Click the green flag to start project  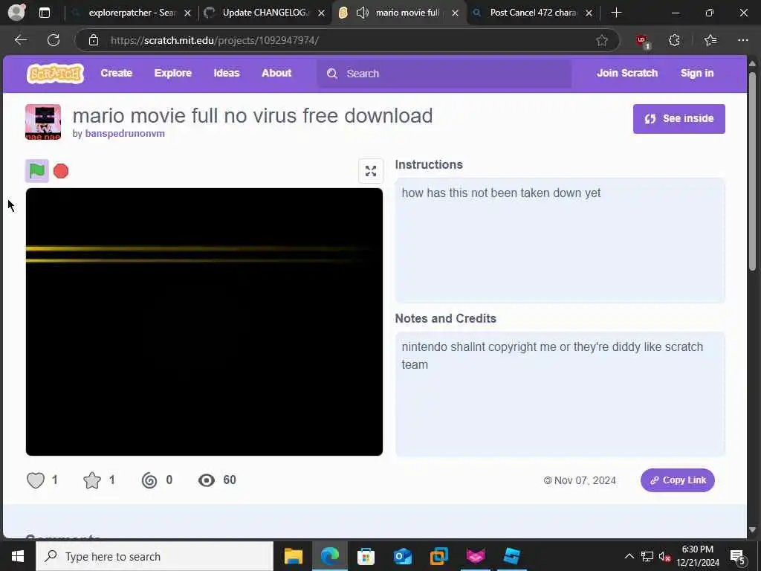point(37,171)
